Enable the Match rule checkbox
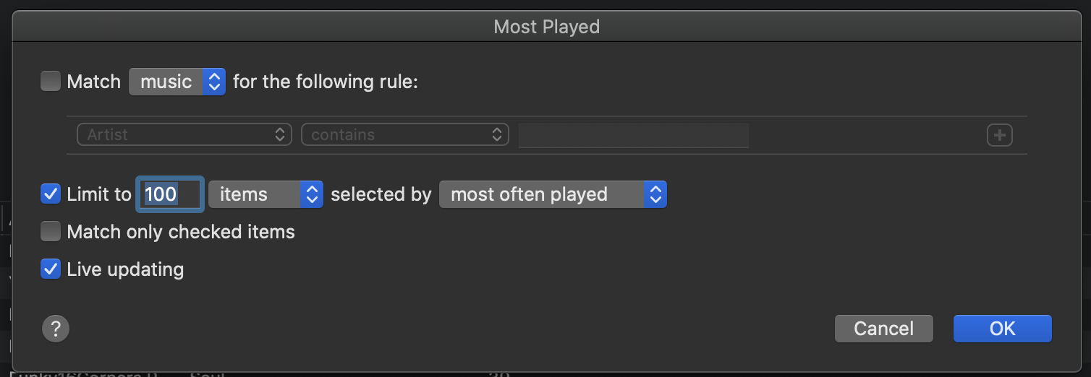Viewport: 1091px width, 377px height. pyautogui.click(x=51, y=82)
